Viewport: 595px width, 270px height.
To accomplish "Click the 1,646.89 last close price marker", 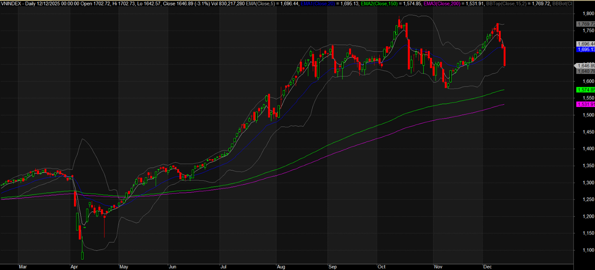I will click(585, 66).
